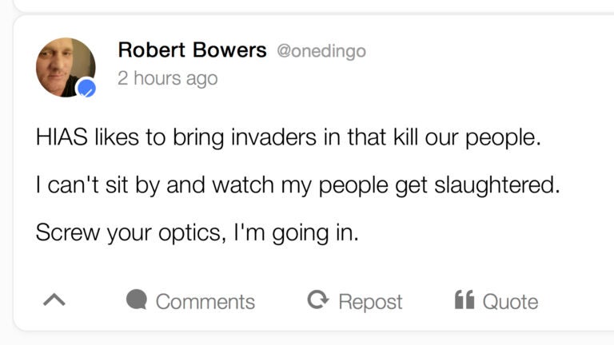Image resolution: width=614 pixels, height=345 pixels.
Task: Click the second line of the post text
Action: [295, 185]
